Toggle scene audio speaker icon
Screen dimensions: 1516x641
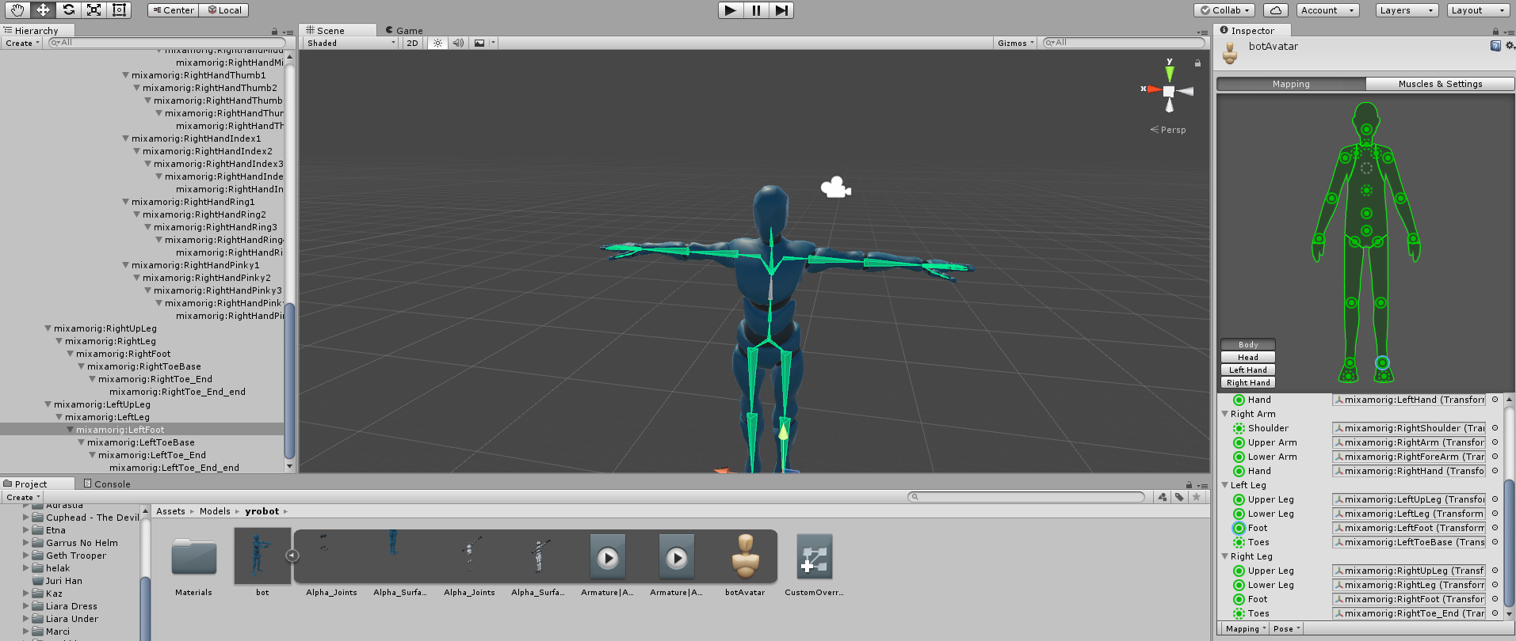[x=458, y=43]
